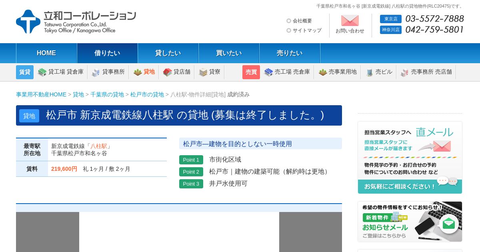The height and width of the screenshot is (252, 480).
Task: Click the お知らせメール registration banner
Action: [410, 222]
